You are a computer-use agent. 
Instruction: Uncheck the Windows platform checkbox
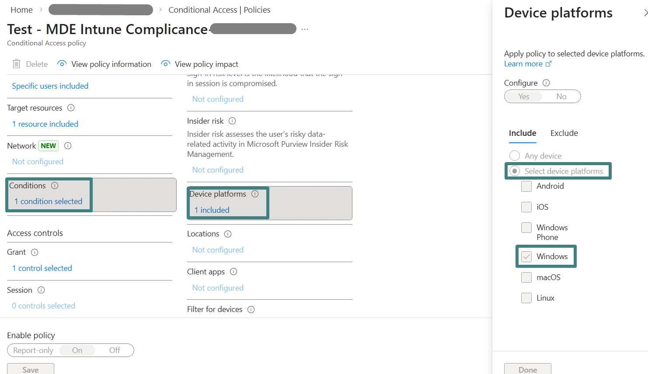pyautogui.click(x=526, y=257)
